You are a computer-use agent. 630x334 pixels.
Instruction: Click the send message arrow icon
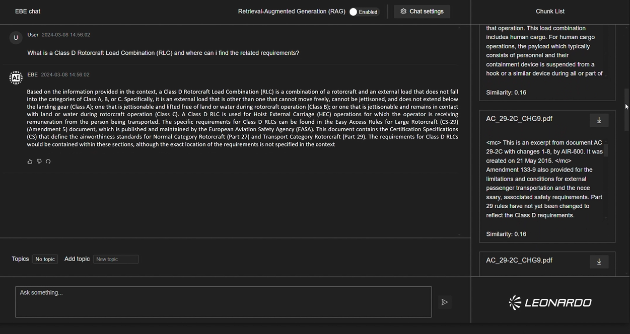(444, 302)
